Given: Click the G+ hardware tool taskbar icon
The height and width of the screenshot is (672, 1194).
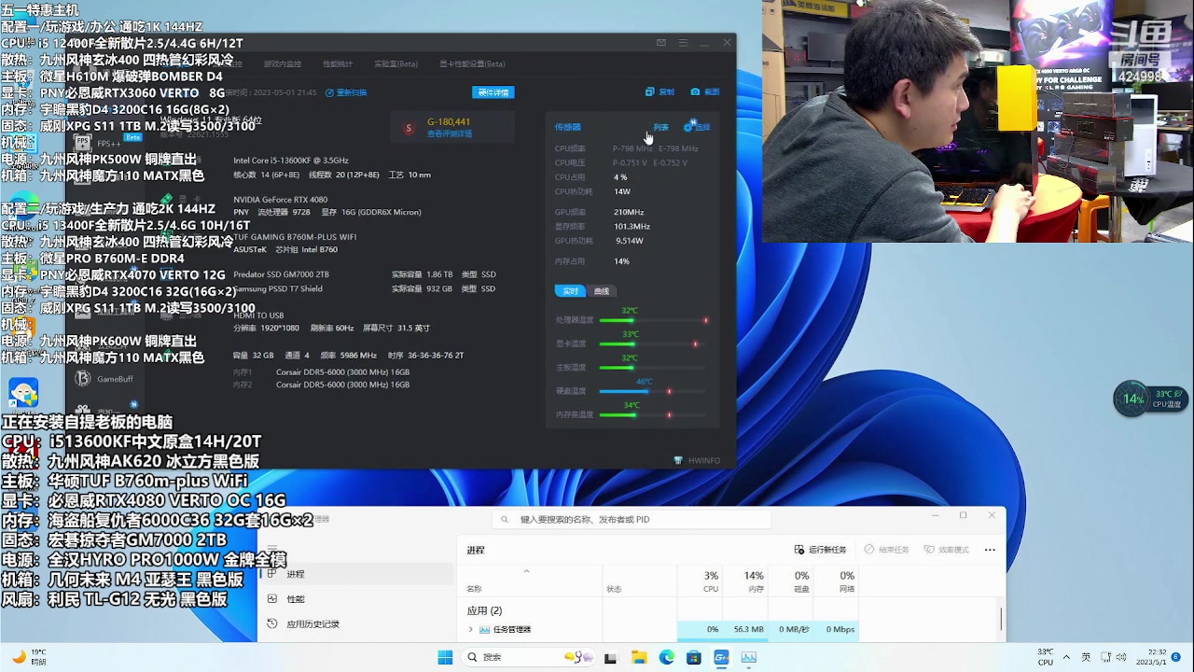Looking at the screenshot, I should click(721, 657).
